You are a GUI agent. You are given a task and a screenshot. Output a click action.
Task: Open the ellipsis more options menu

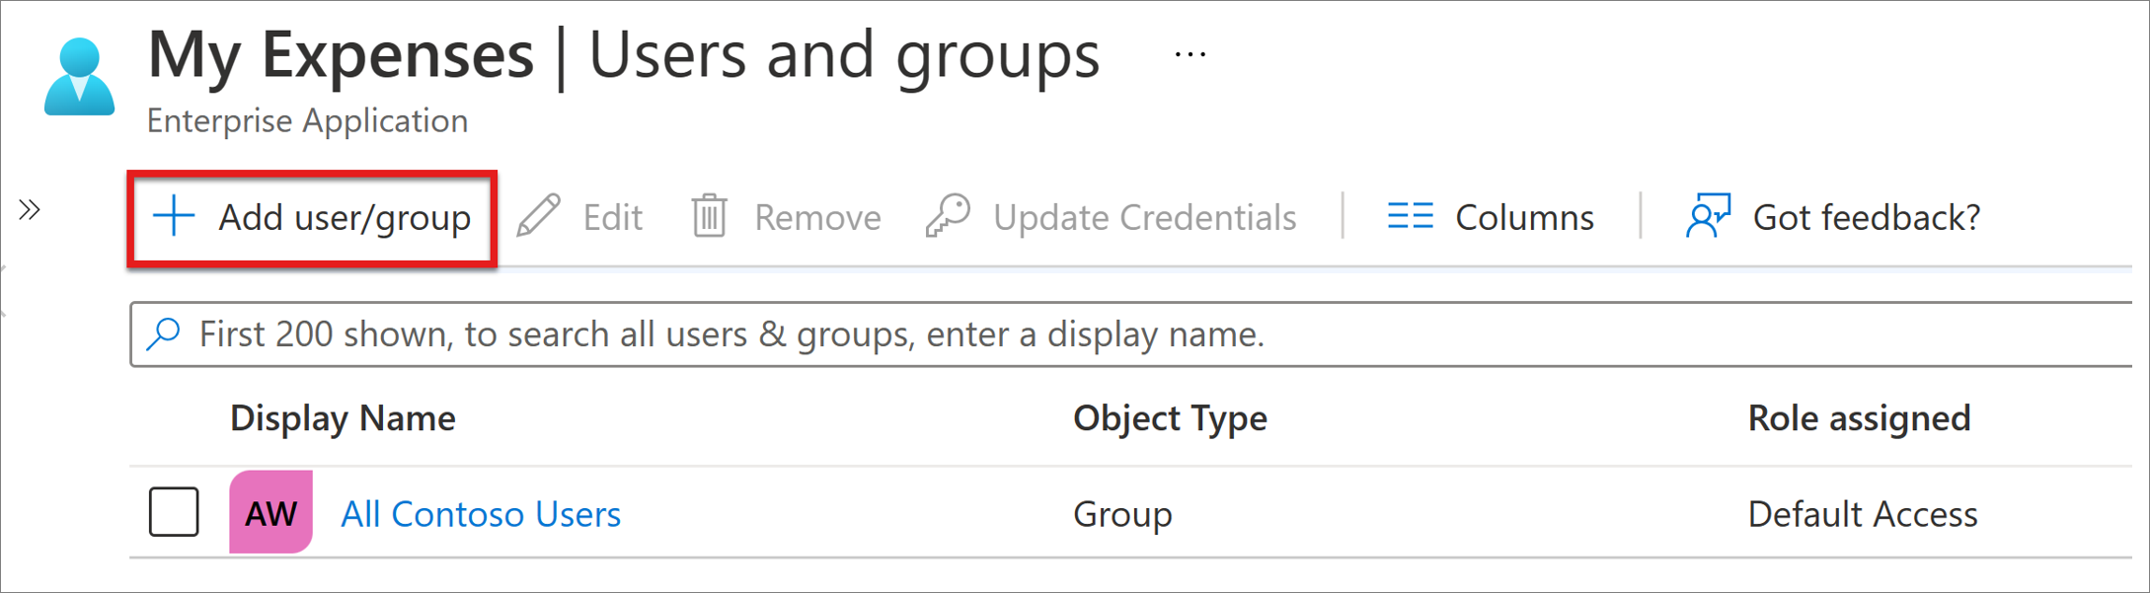tap(1190, 55)
